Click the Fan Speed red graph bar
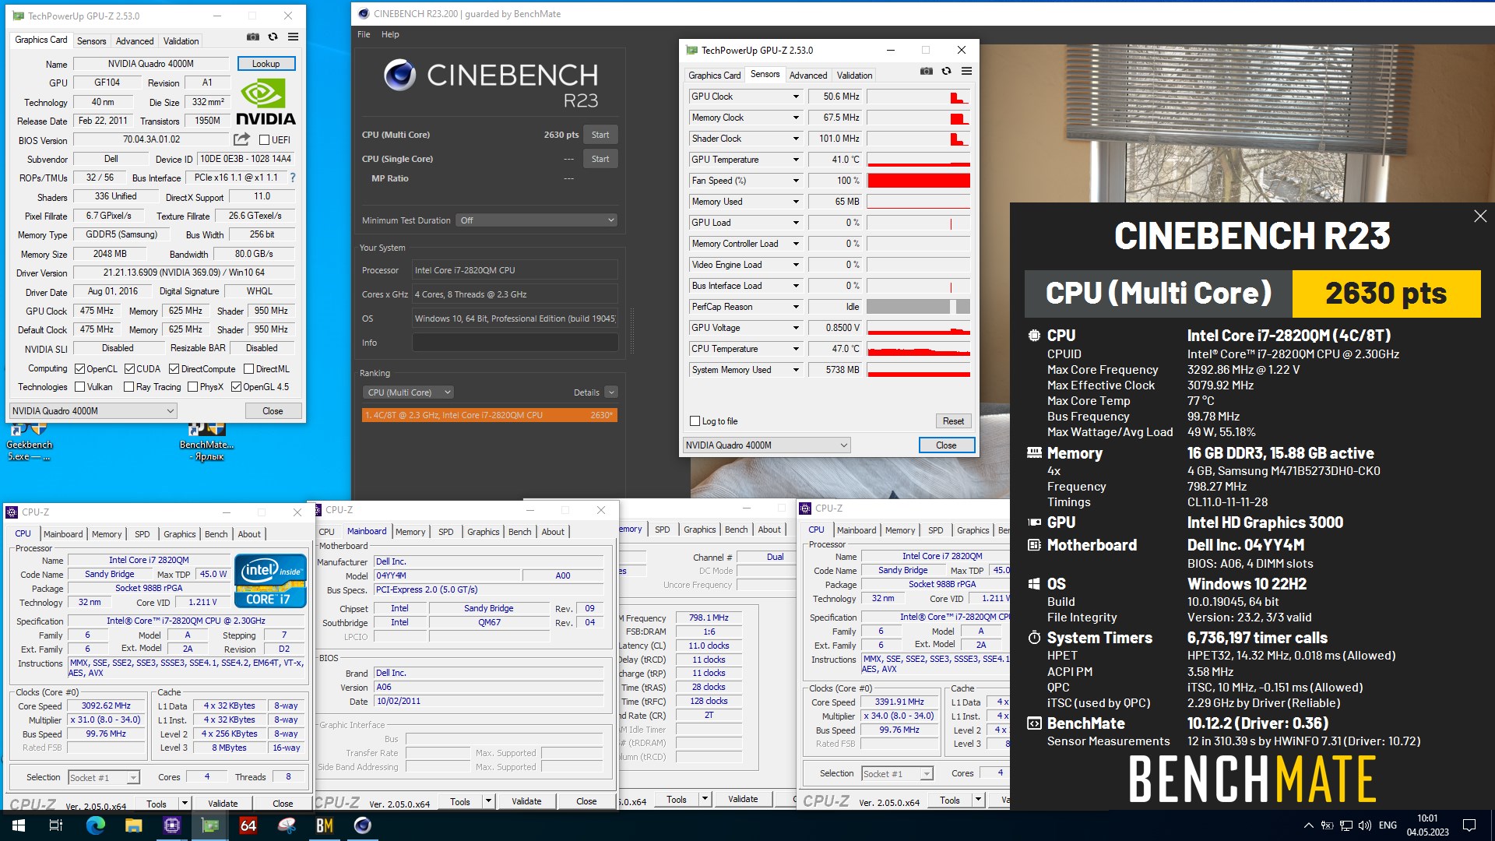Screen dimensions: 1495x841 pos(918,181)
